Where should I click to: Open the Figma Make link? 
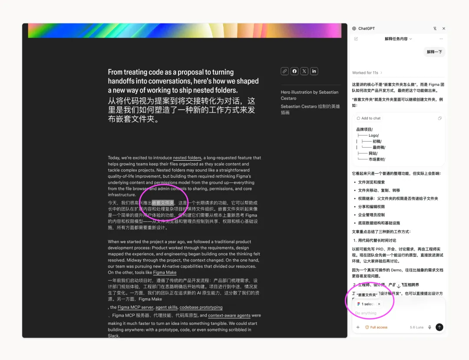pyautogui.click(x=165, y=273)
